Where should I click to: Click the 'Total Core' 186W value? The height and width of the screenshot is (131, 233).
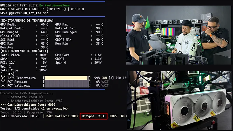click(x=43, y=70)
